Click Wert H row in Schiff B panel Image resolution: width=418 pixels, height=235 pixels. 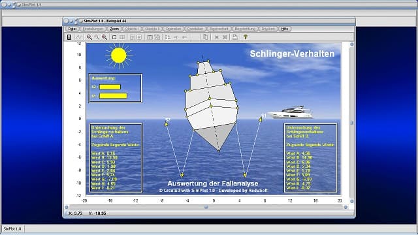tap(298, 183)
